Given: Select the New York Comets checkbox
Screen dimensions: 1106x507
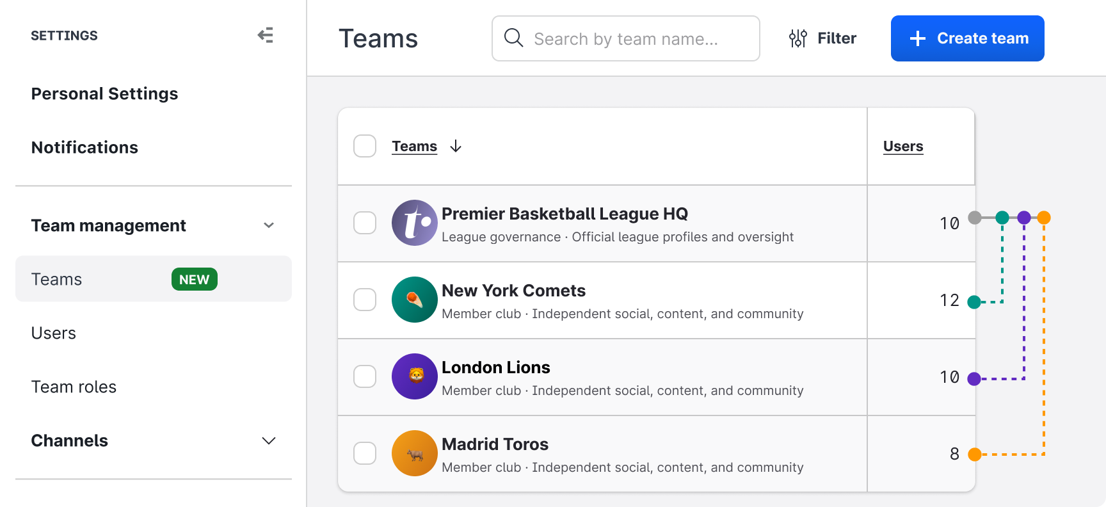Looking at the screenshot, I should (365, 300).
